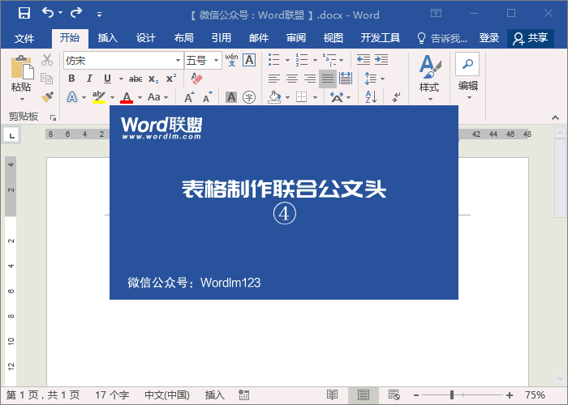Toggle subscript formatting

153,79
